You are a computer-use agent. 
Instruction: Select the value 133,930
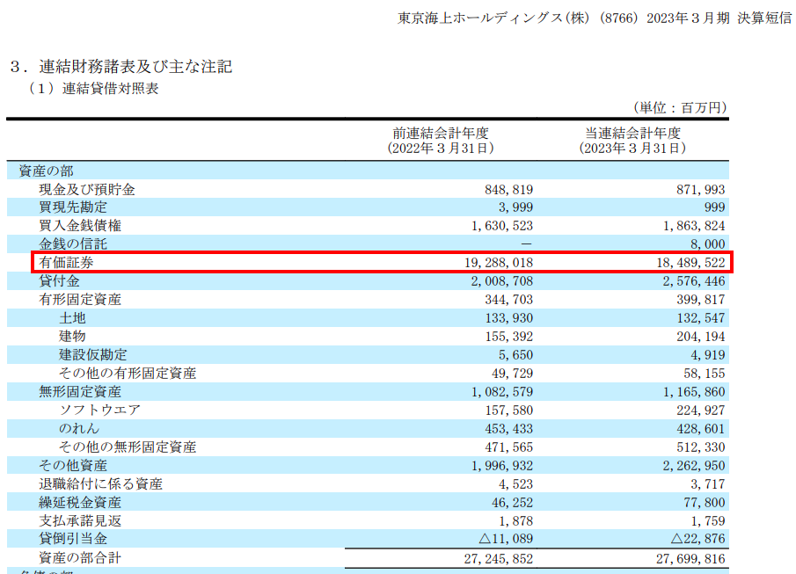pos(508,318)
